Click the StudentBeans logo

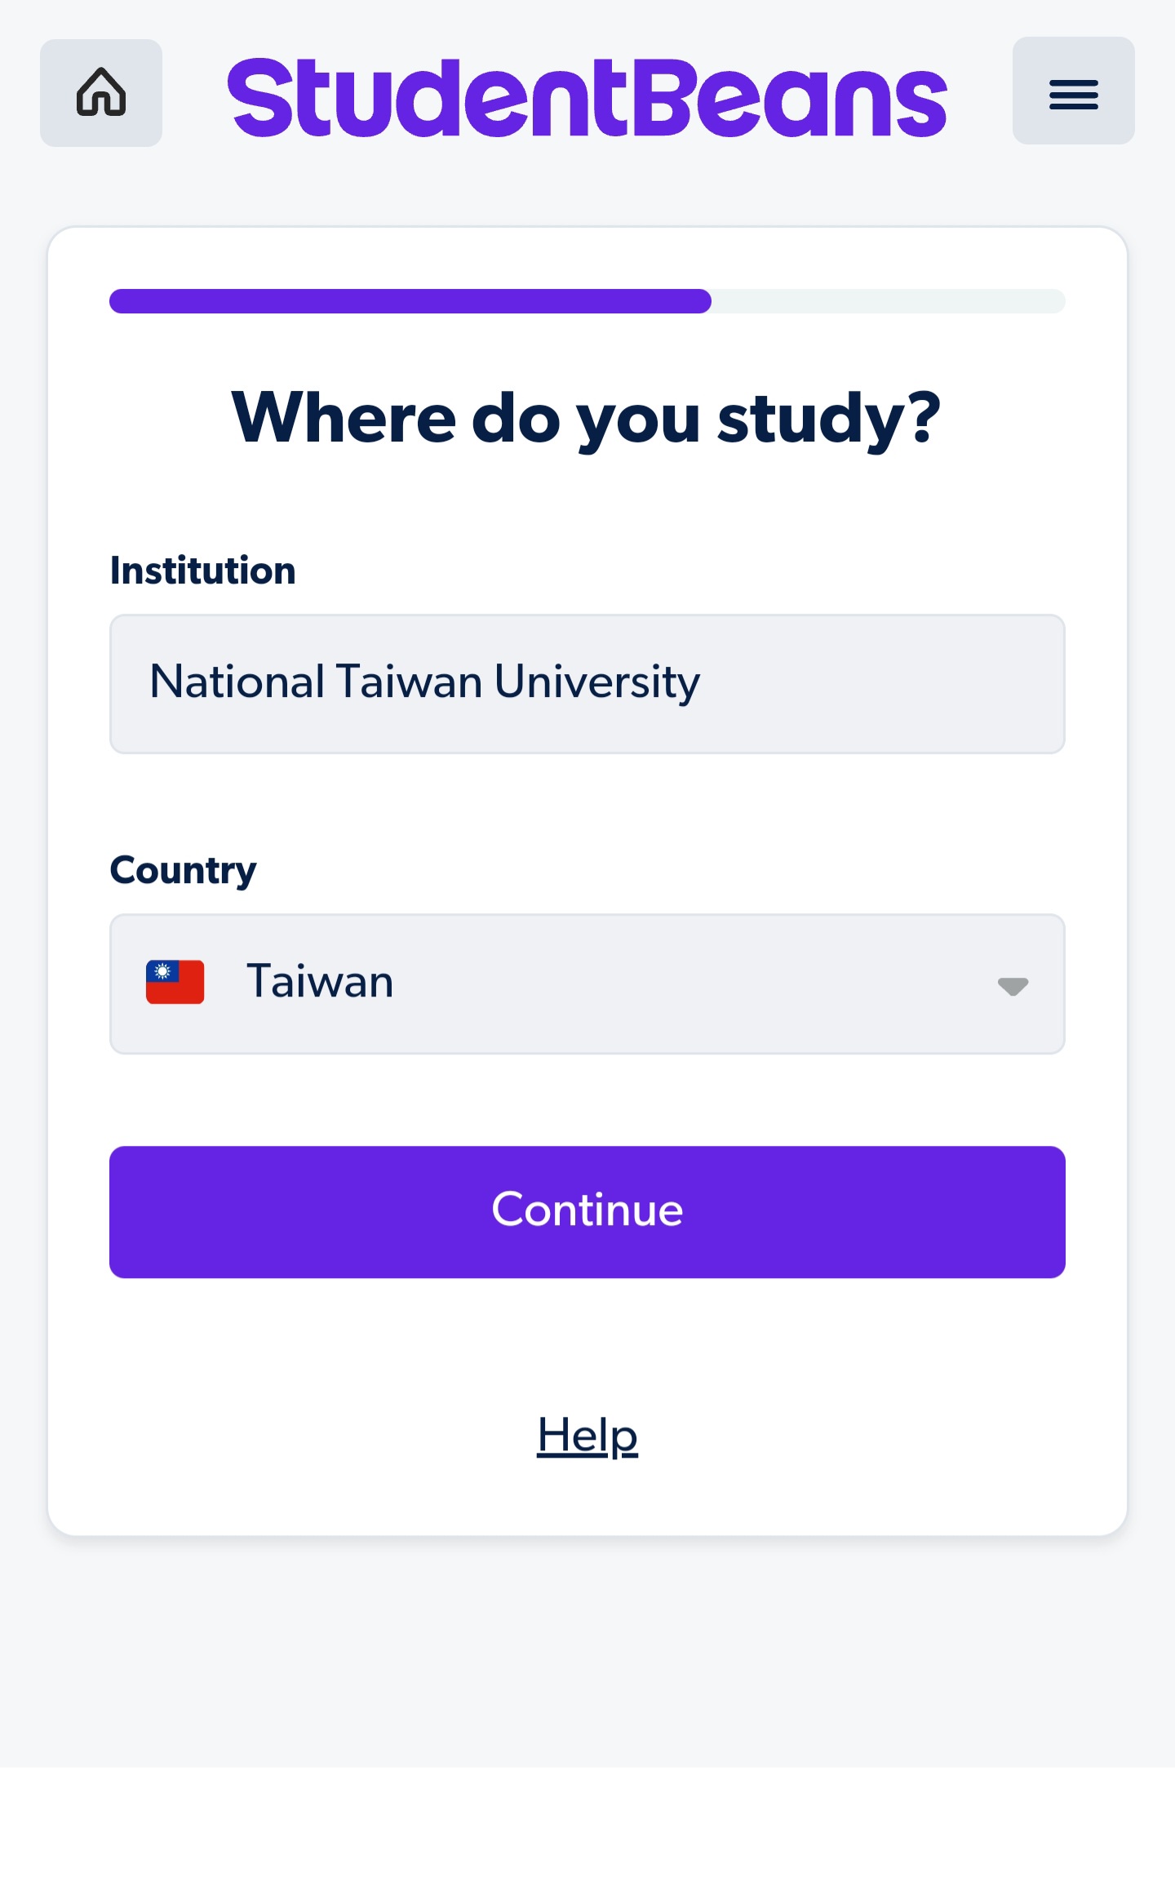(587, 98)
